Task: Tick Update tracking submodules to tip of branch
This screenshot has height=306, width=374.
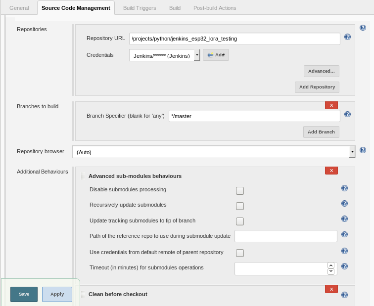Action: click(240, 221)
